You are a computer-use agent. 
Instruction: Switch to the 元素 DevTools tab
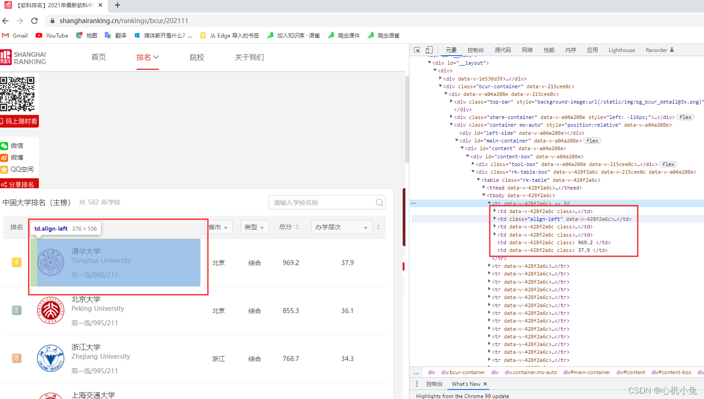451,50
